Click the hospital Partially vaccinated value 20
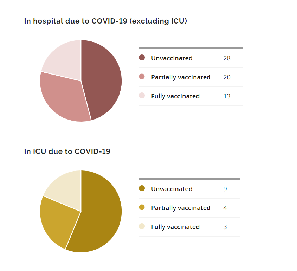Viewport: 297px width, 271px height. pos(227,77)
